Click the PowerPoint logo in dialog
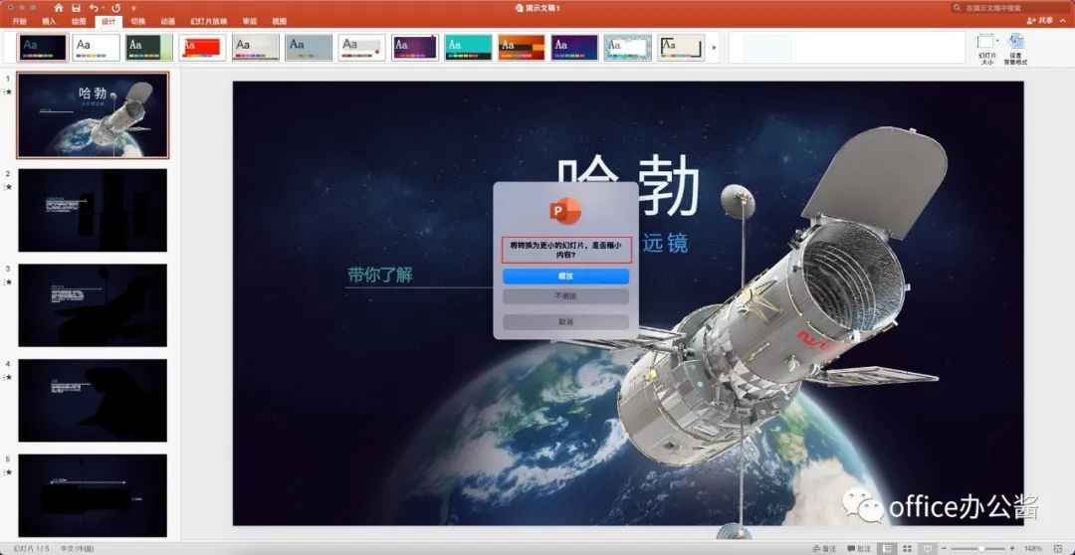The height and width of the screenshot is (555, 1075). coord(565,210)
